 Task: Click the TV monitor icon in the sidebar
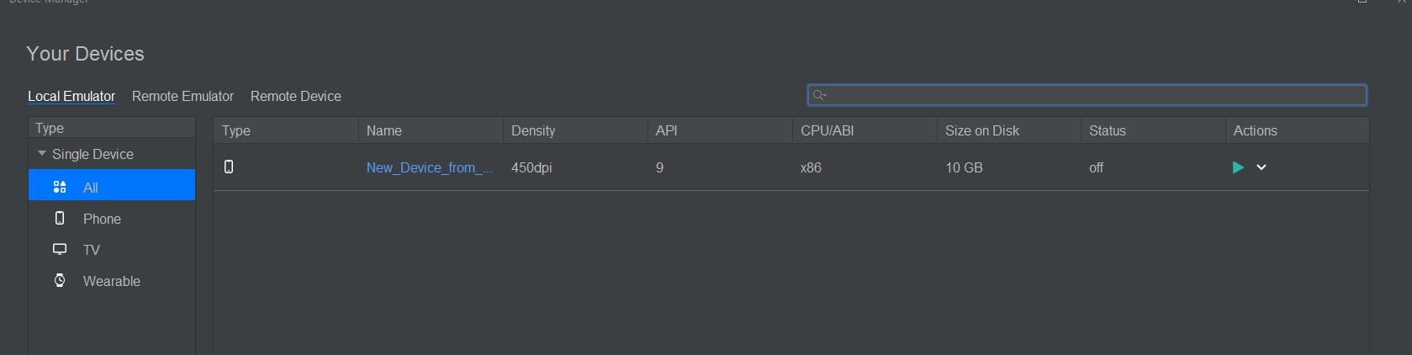(60, 249)
